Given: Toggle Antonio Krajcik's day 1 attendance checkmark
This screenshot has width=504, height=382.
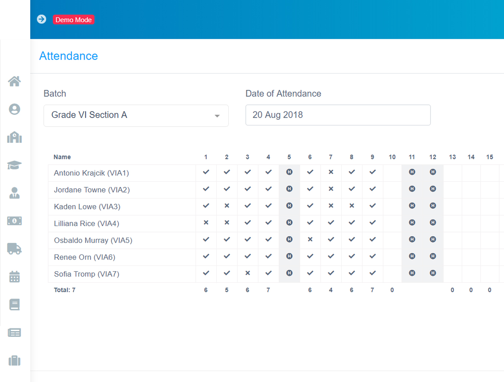Looking at the screenshot, I should (x=206, y=172).
